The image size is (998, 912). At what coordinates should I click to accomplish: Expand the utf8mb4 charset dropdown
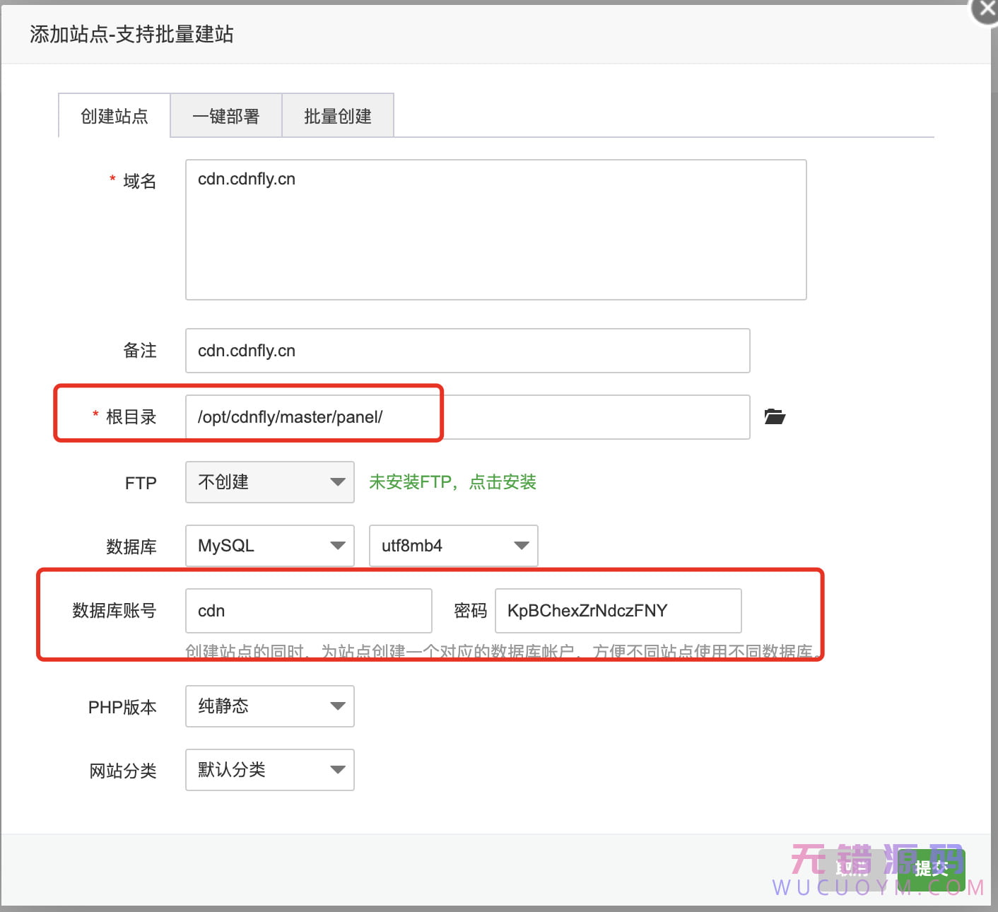[x=453, y=546]
